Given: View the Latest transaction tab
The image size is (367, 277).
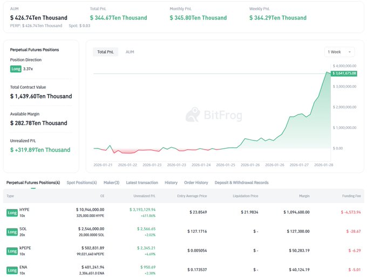Looking at the screenshot, I should [x=142, y=183].
